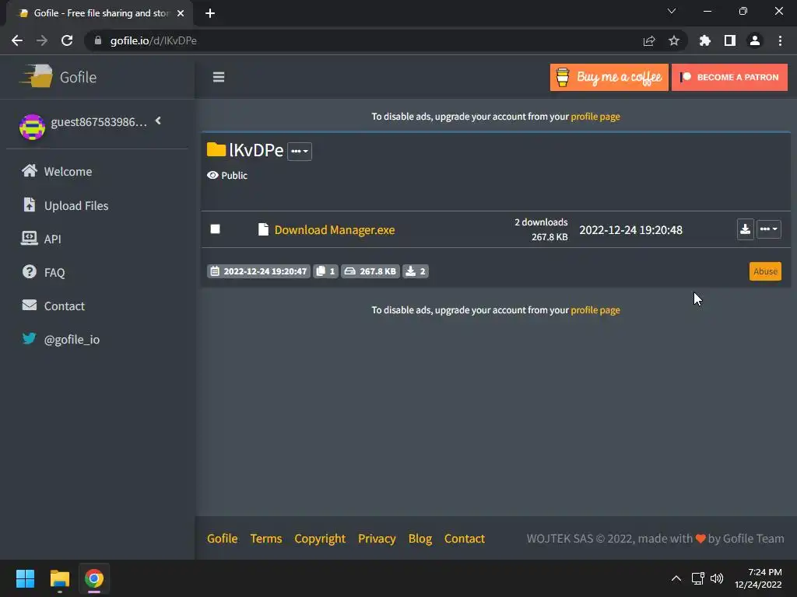797x597 pixels.
Task: Click the Download Manager.exe file icon
Action: click(263, 229)
